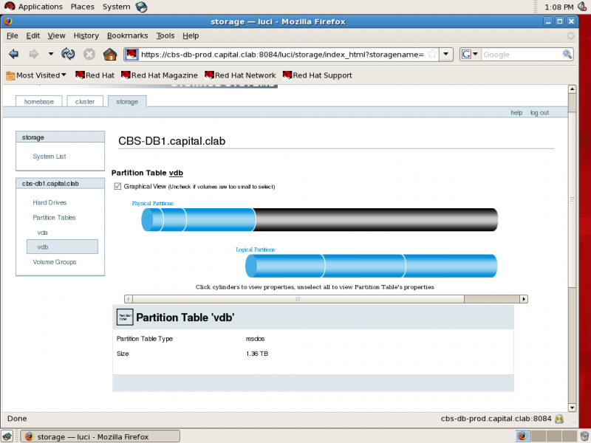Click the page vertical scrollbar down arrow
The image size is (591, 443).
572,408
